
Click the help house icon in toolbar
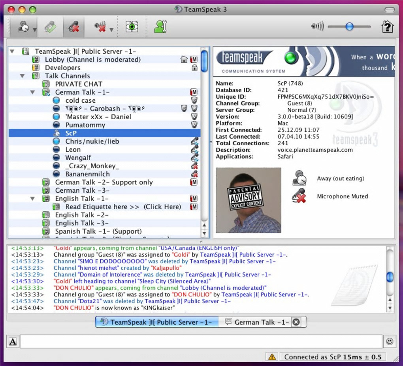(387, 27)
